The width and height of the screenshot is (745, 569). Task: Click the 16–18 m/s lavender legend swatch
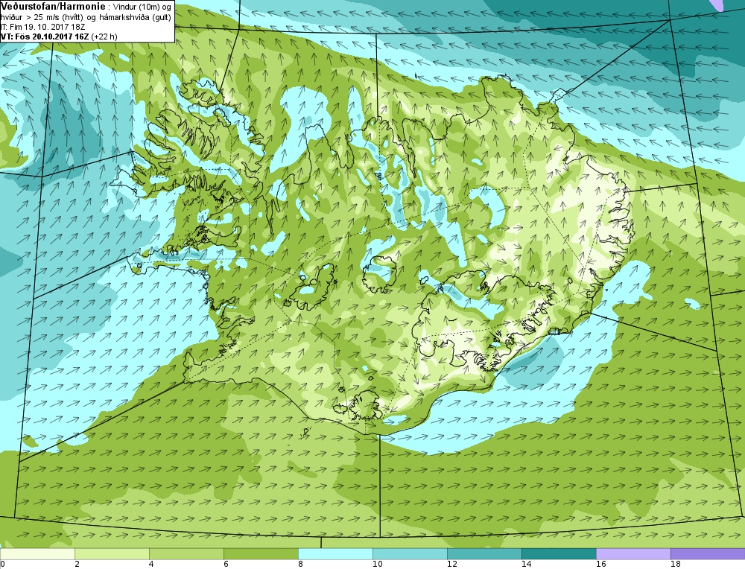pyautogui.click(x=633, y=553)
